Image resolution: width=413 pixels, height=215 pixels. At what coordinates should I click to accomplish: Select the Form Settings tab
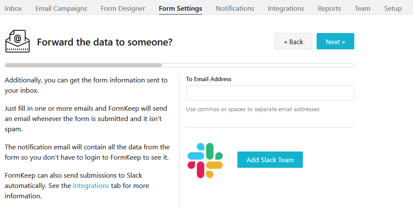[180, 9]
